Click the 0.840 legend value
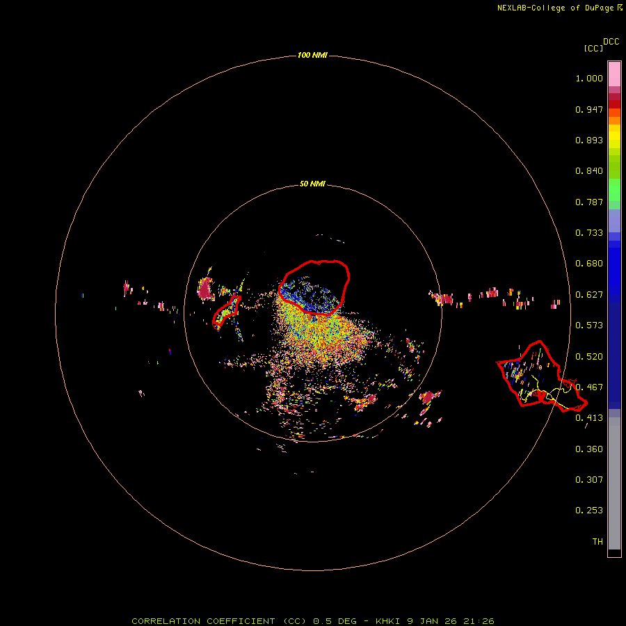 pos(589,171)
